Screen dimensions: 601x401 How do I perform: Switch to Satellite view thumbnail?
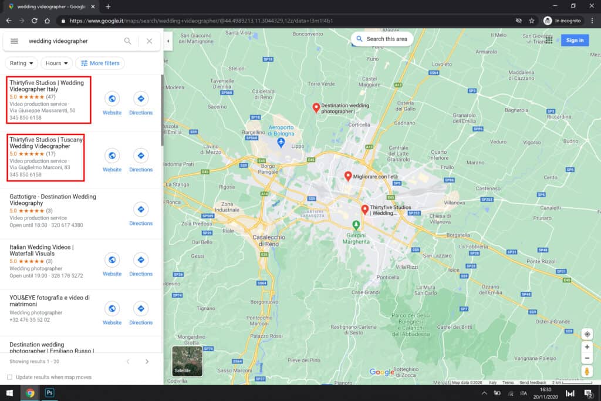187,361
